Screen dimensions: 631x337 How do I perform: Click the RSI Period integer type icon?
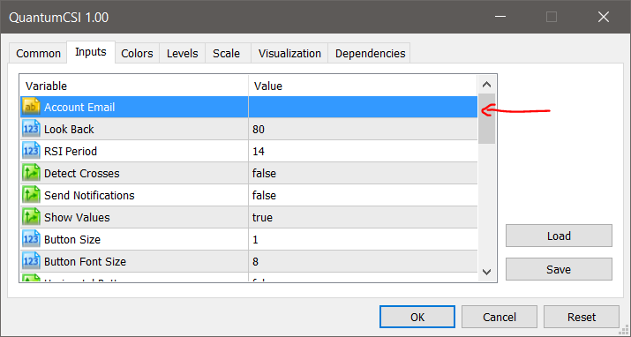[31, 151]
